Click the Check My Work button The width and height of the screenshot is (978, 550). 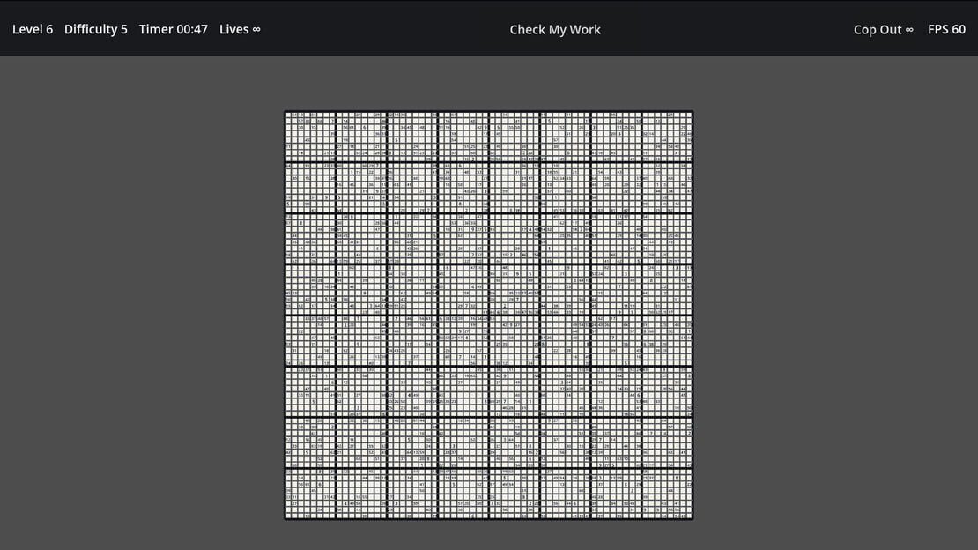[554, 29]
